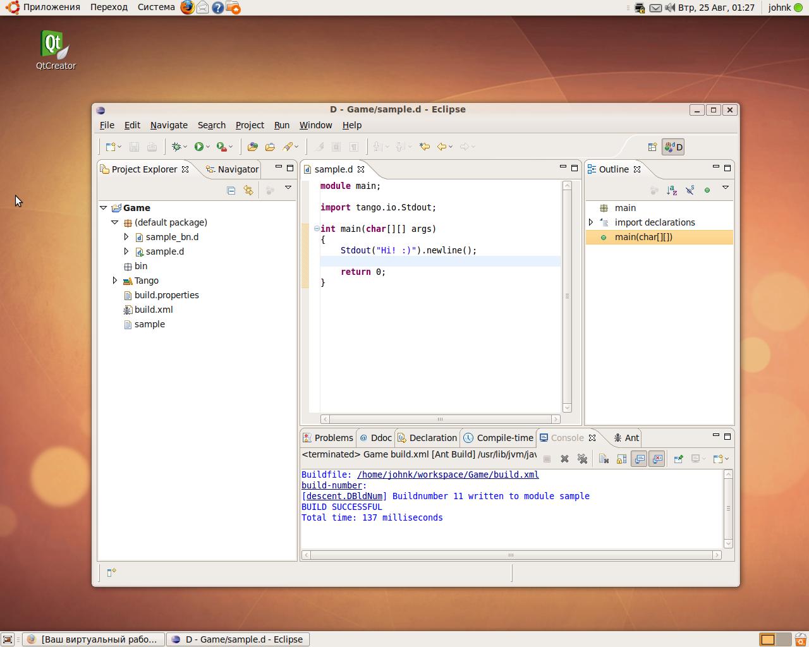Run the program with green Run button

pyautogui.click(x=199, y=147)
